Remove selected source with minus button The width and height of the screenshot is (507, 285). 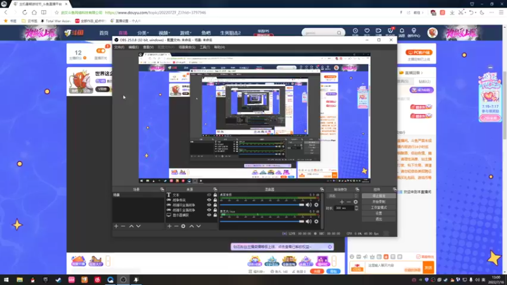pyautogui.click(x=176, y=226)
